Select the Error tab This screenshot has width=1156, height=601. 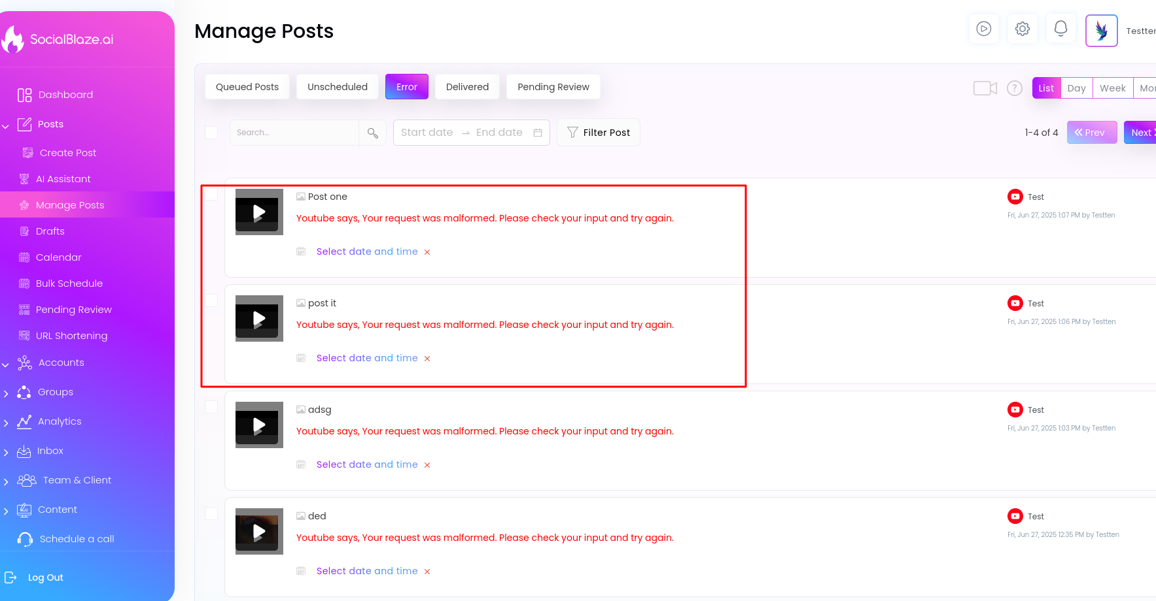pos(407,87)
